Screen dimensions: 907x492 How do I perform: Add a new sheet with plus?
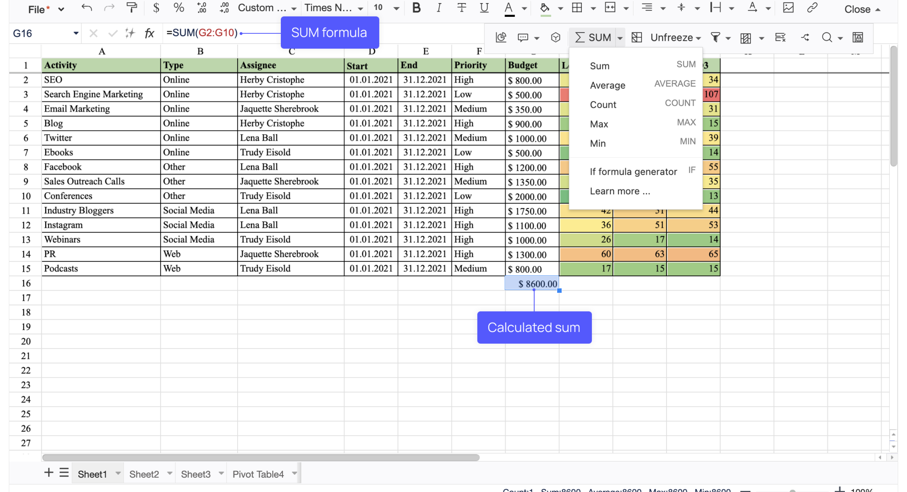coord(49,473)
